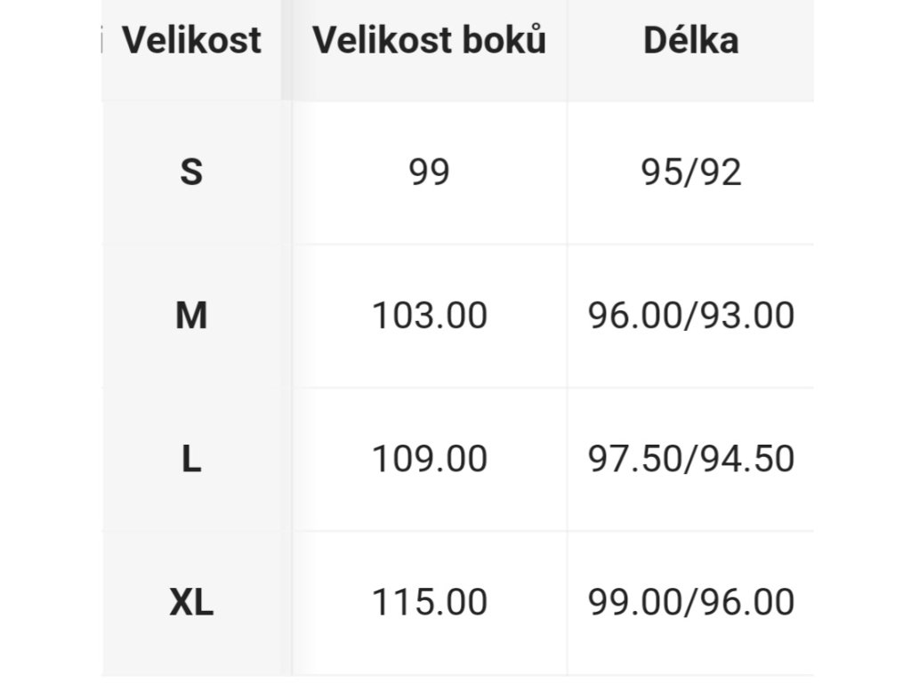The height and width of the screenshot is (683, 911).
Task: Click 94.50 in the L length cell
Action: pos(746,459)
